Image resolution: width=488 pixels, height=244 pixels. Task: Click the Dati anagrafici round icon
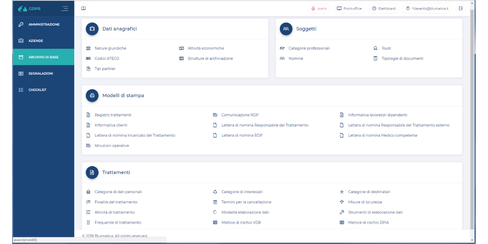(92, 29)
